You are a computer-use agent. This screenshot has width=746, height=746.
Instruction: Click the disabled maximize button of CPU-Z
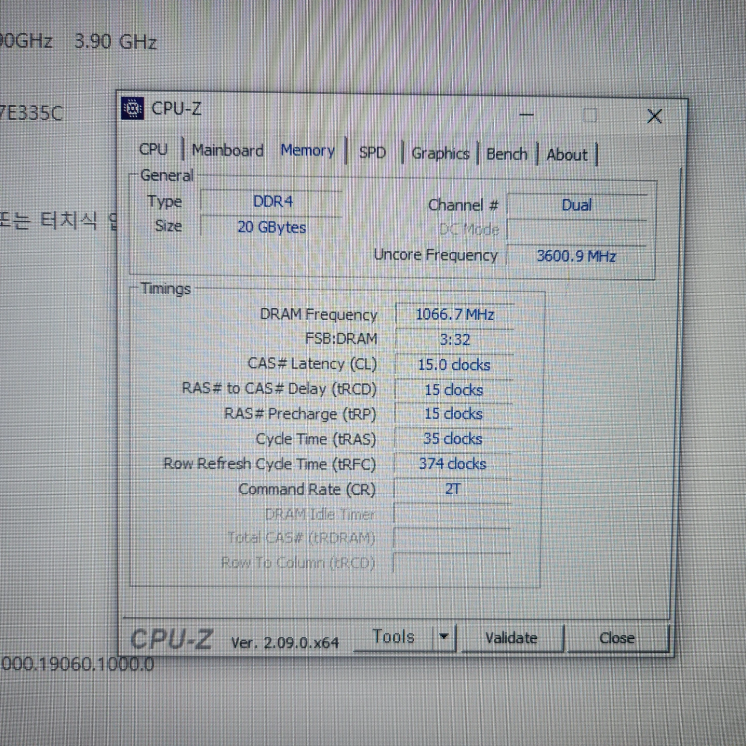click(590, 115)
